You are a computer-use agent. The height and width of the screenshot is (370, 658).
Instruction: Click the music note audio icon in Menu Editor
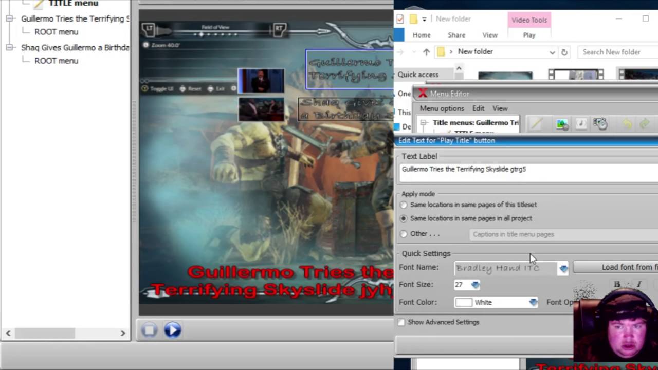[581, 124]
